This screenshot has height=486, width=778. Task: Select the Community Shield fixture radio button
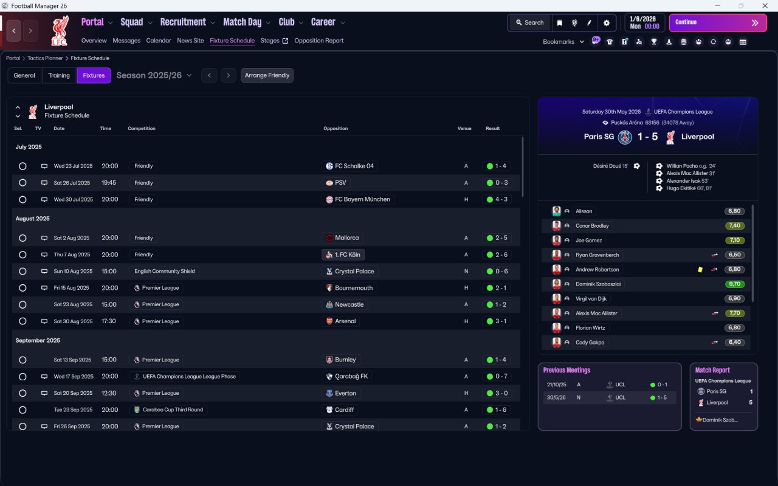(x=22, y=272)
